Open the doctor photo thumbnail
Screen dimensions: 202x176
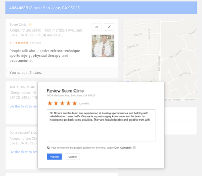pos(103,46)
